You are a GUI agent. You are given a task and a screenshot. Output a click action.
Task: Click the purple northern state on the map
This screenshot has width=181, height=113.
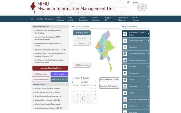[x=107, y=35]
